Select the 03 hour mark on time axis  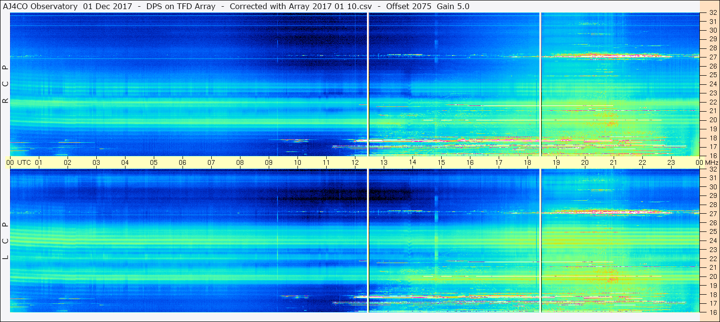point(96,162)
